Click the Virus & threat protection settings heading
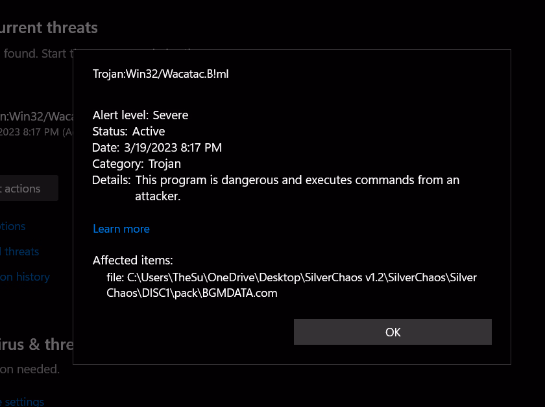545x407 pixels. (x=36, y=344)
